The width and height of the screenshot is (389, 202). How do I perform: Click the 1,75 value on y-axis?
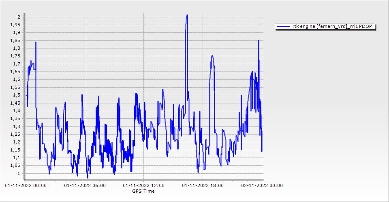pos(15,56)
